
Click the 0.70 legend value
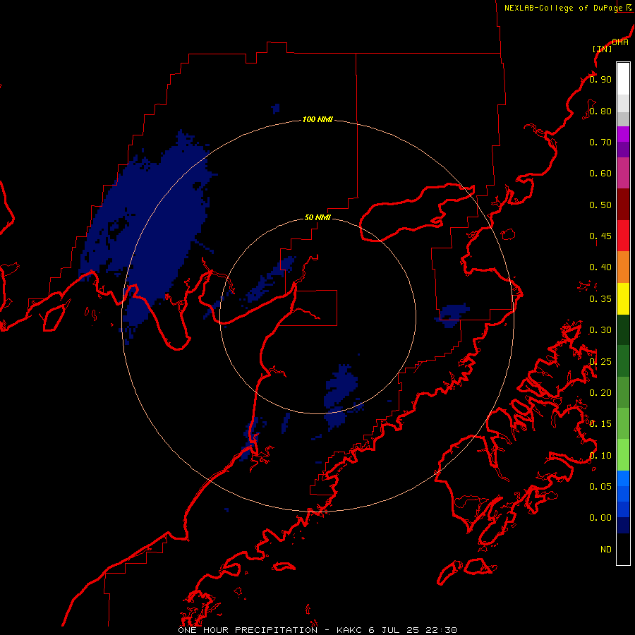(600, 142)
